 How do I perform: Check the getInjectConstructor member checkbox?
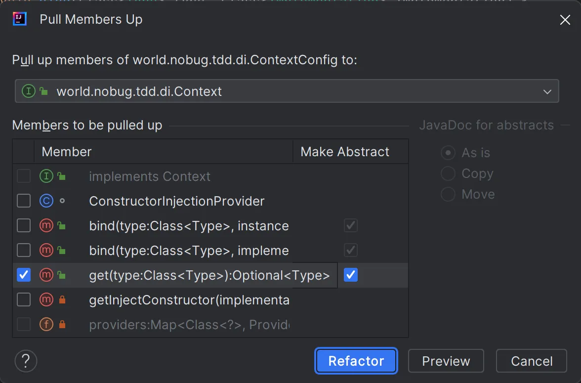pos(24,300)
